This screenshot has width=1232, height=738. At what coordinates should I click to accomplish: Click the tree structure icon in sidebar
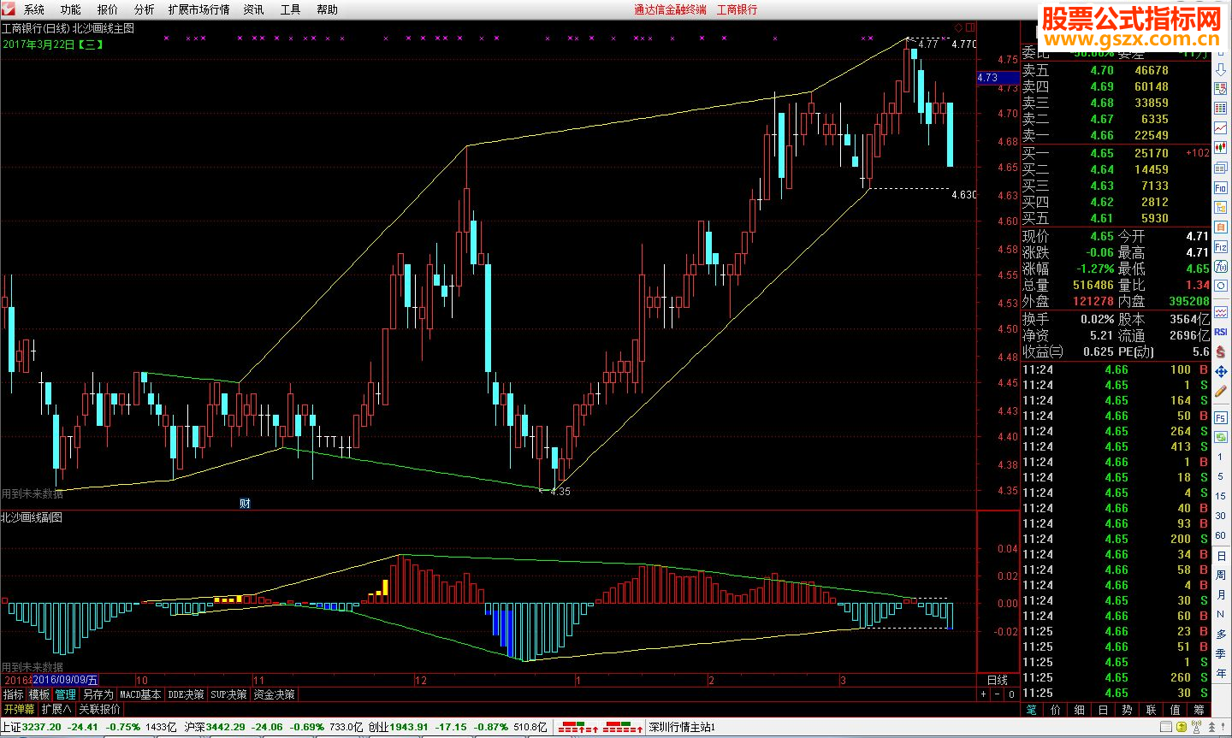click(1221, 207)
